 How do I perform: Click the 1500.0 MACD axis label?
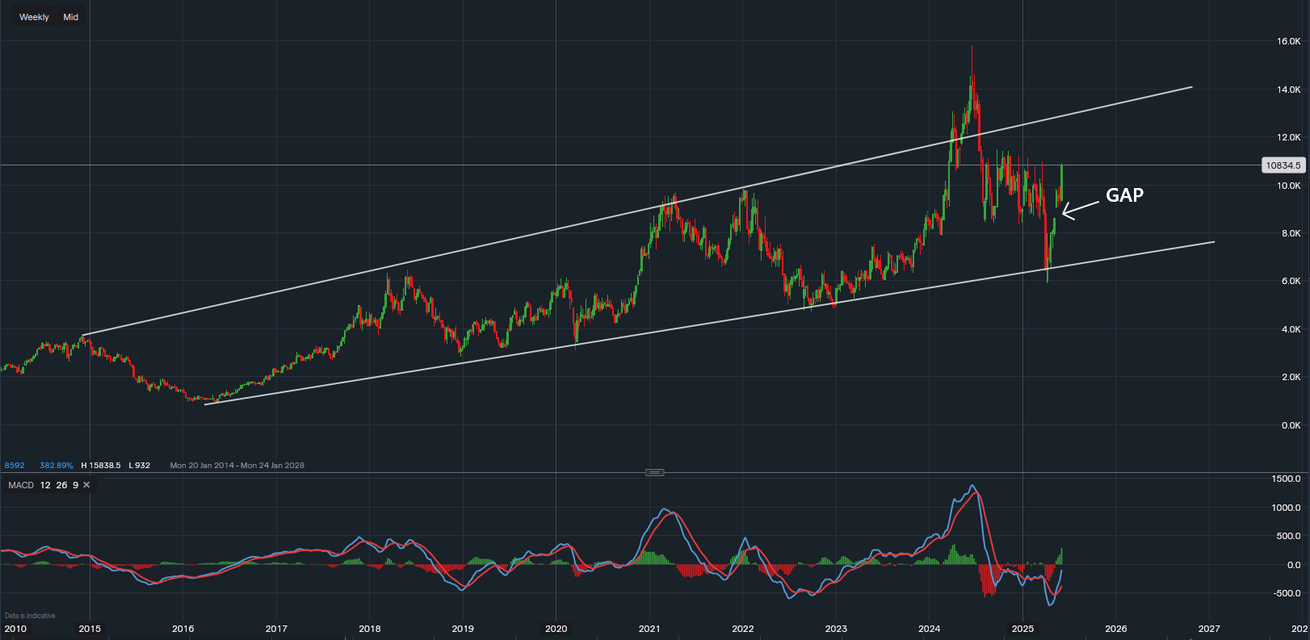(1286, 479)
